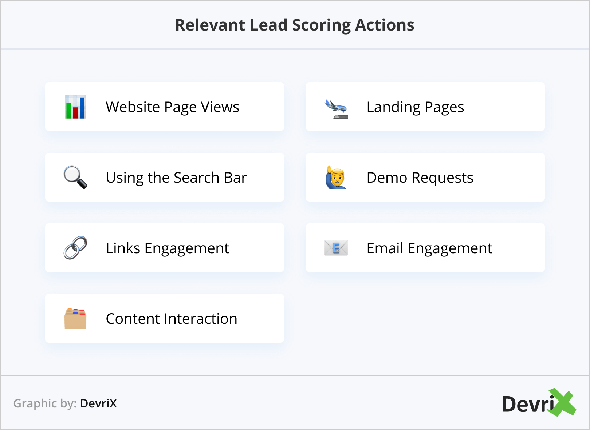Select the Content Interaction label
Viewport: 590px width, 430px height.
[x=172, y=319]
